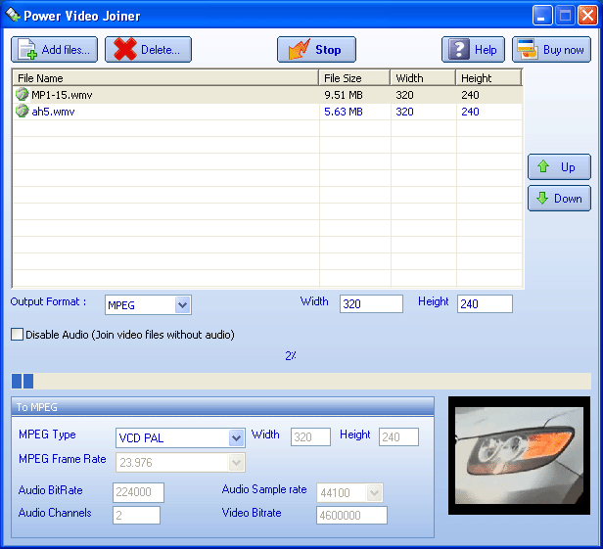Click the ah5.wmv file icon
This screenshot has height=549, width=603.
coord(22,111)
